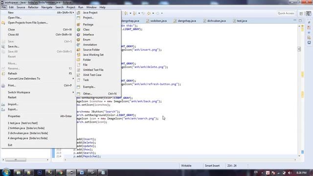
Task: Maximize the editor area icon
Action: 300,21
